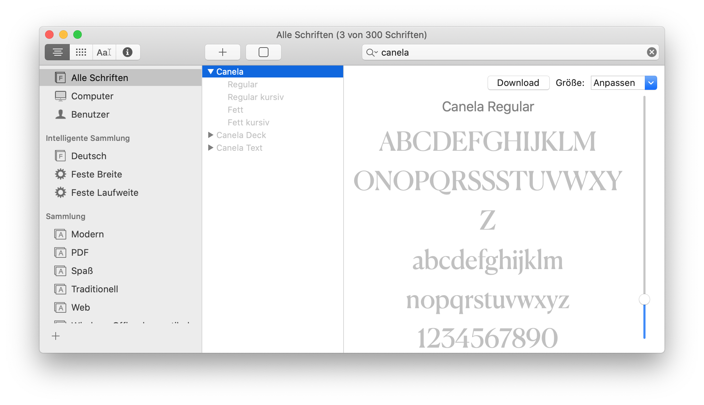Viewport: 704px width, 405px height.
Task: Select the Modern font collection
Action: pyautogui.click(x=87, y=234)
